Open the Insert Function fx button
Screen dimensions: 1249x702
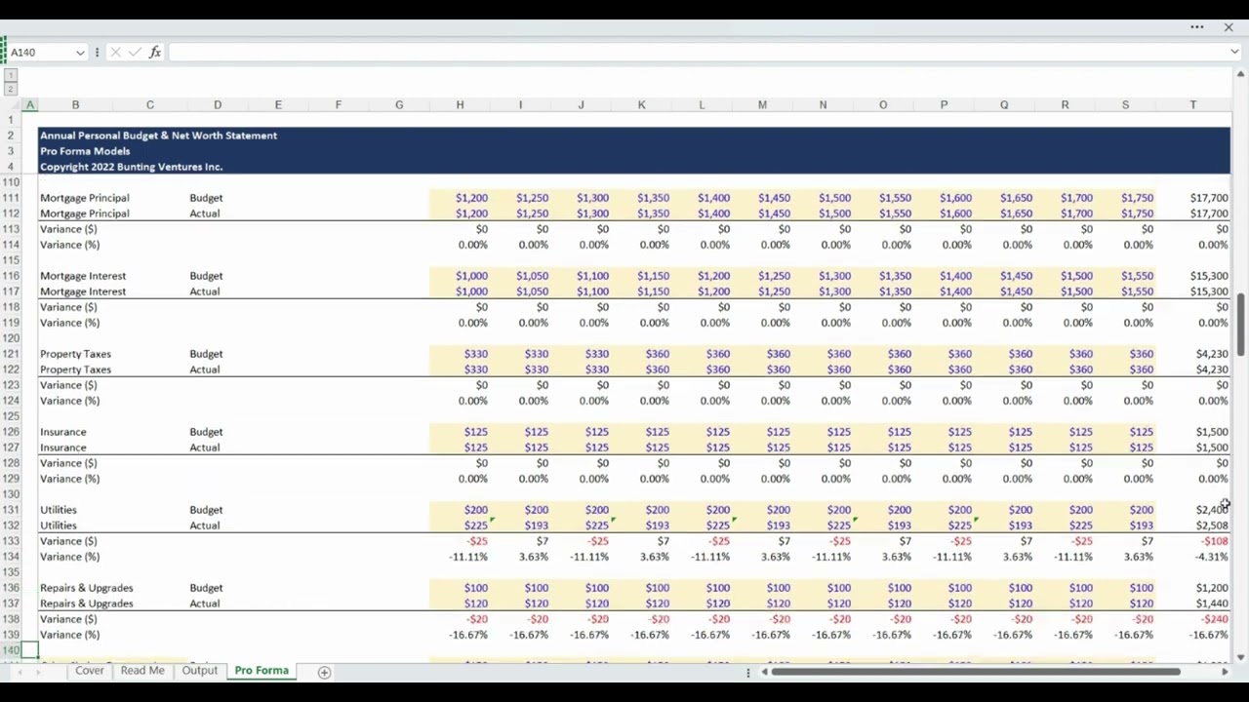[x=155, y=53]
